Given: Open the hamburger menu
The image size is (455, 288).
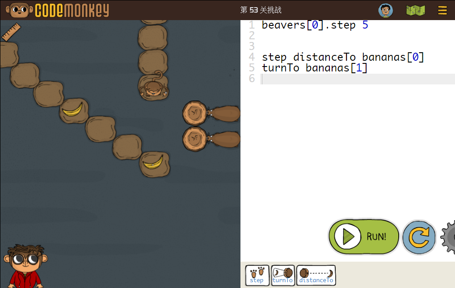Looking at the screenshot, I should coord(442,10).
